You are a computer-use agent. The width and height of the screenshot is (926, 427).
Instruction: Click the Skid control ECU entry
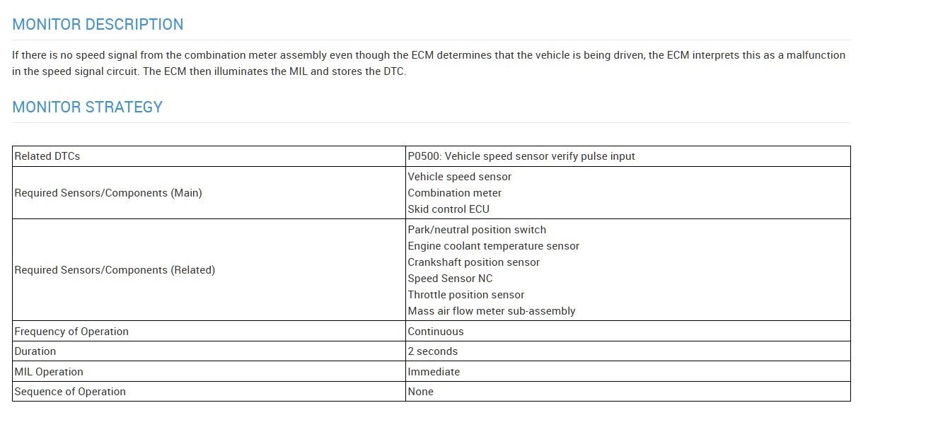[448, 209]
